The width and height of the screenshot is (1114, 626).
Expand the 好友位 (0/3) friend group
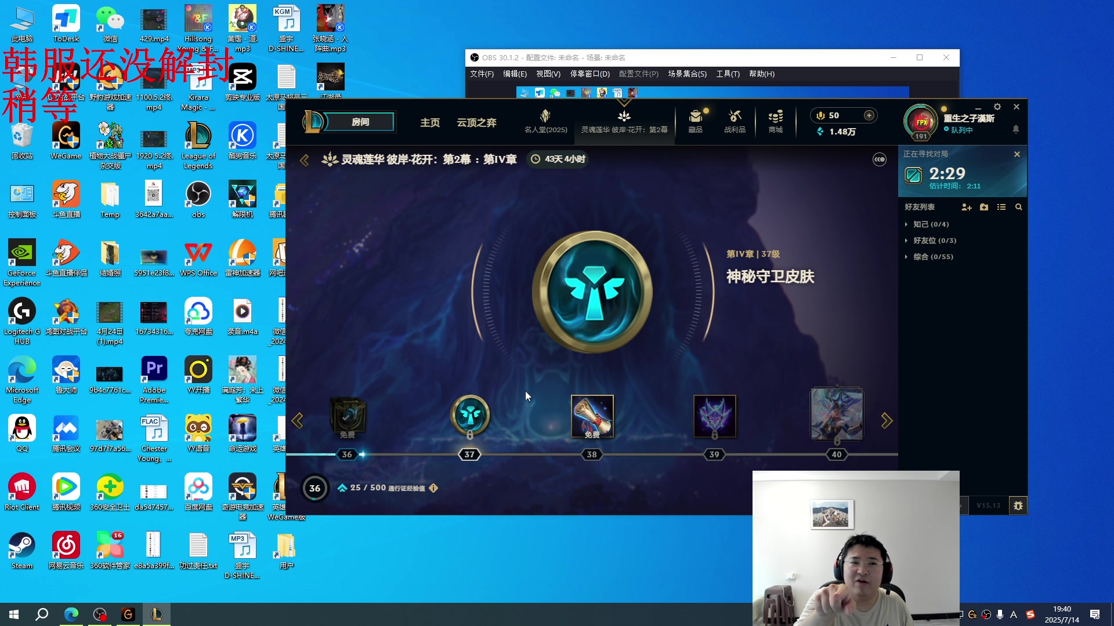point(934,241)
